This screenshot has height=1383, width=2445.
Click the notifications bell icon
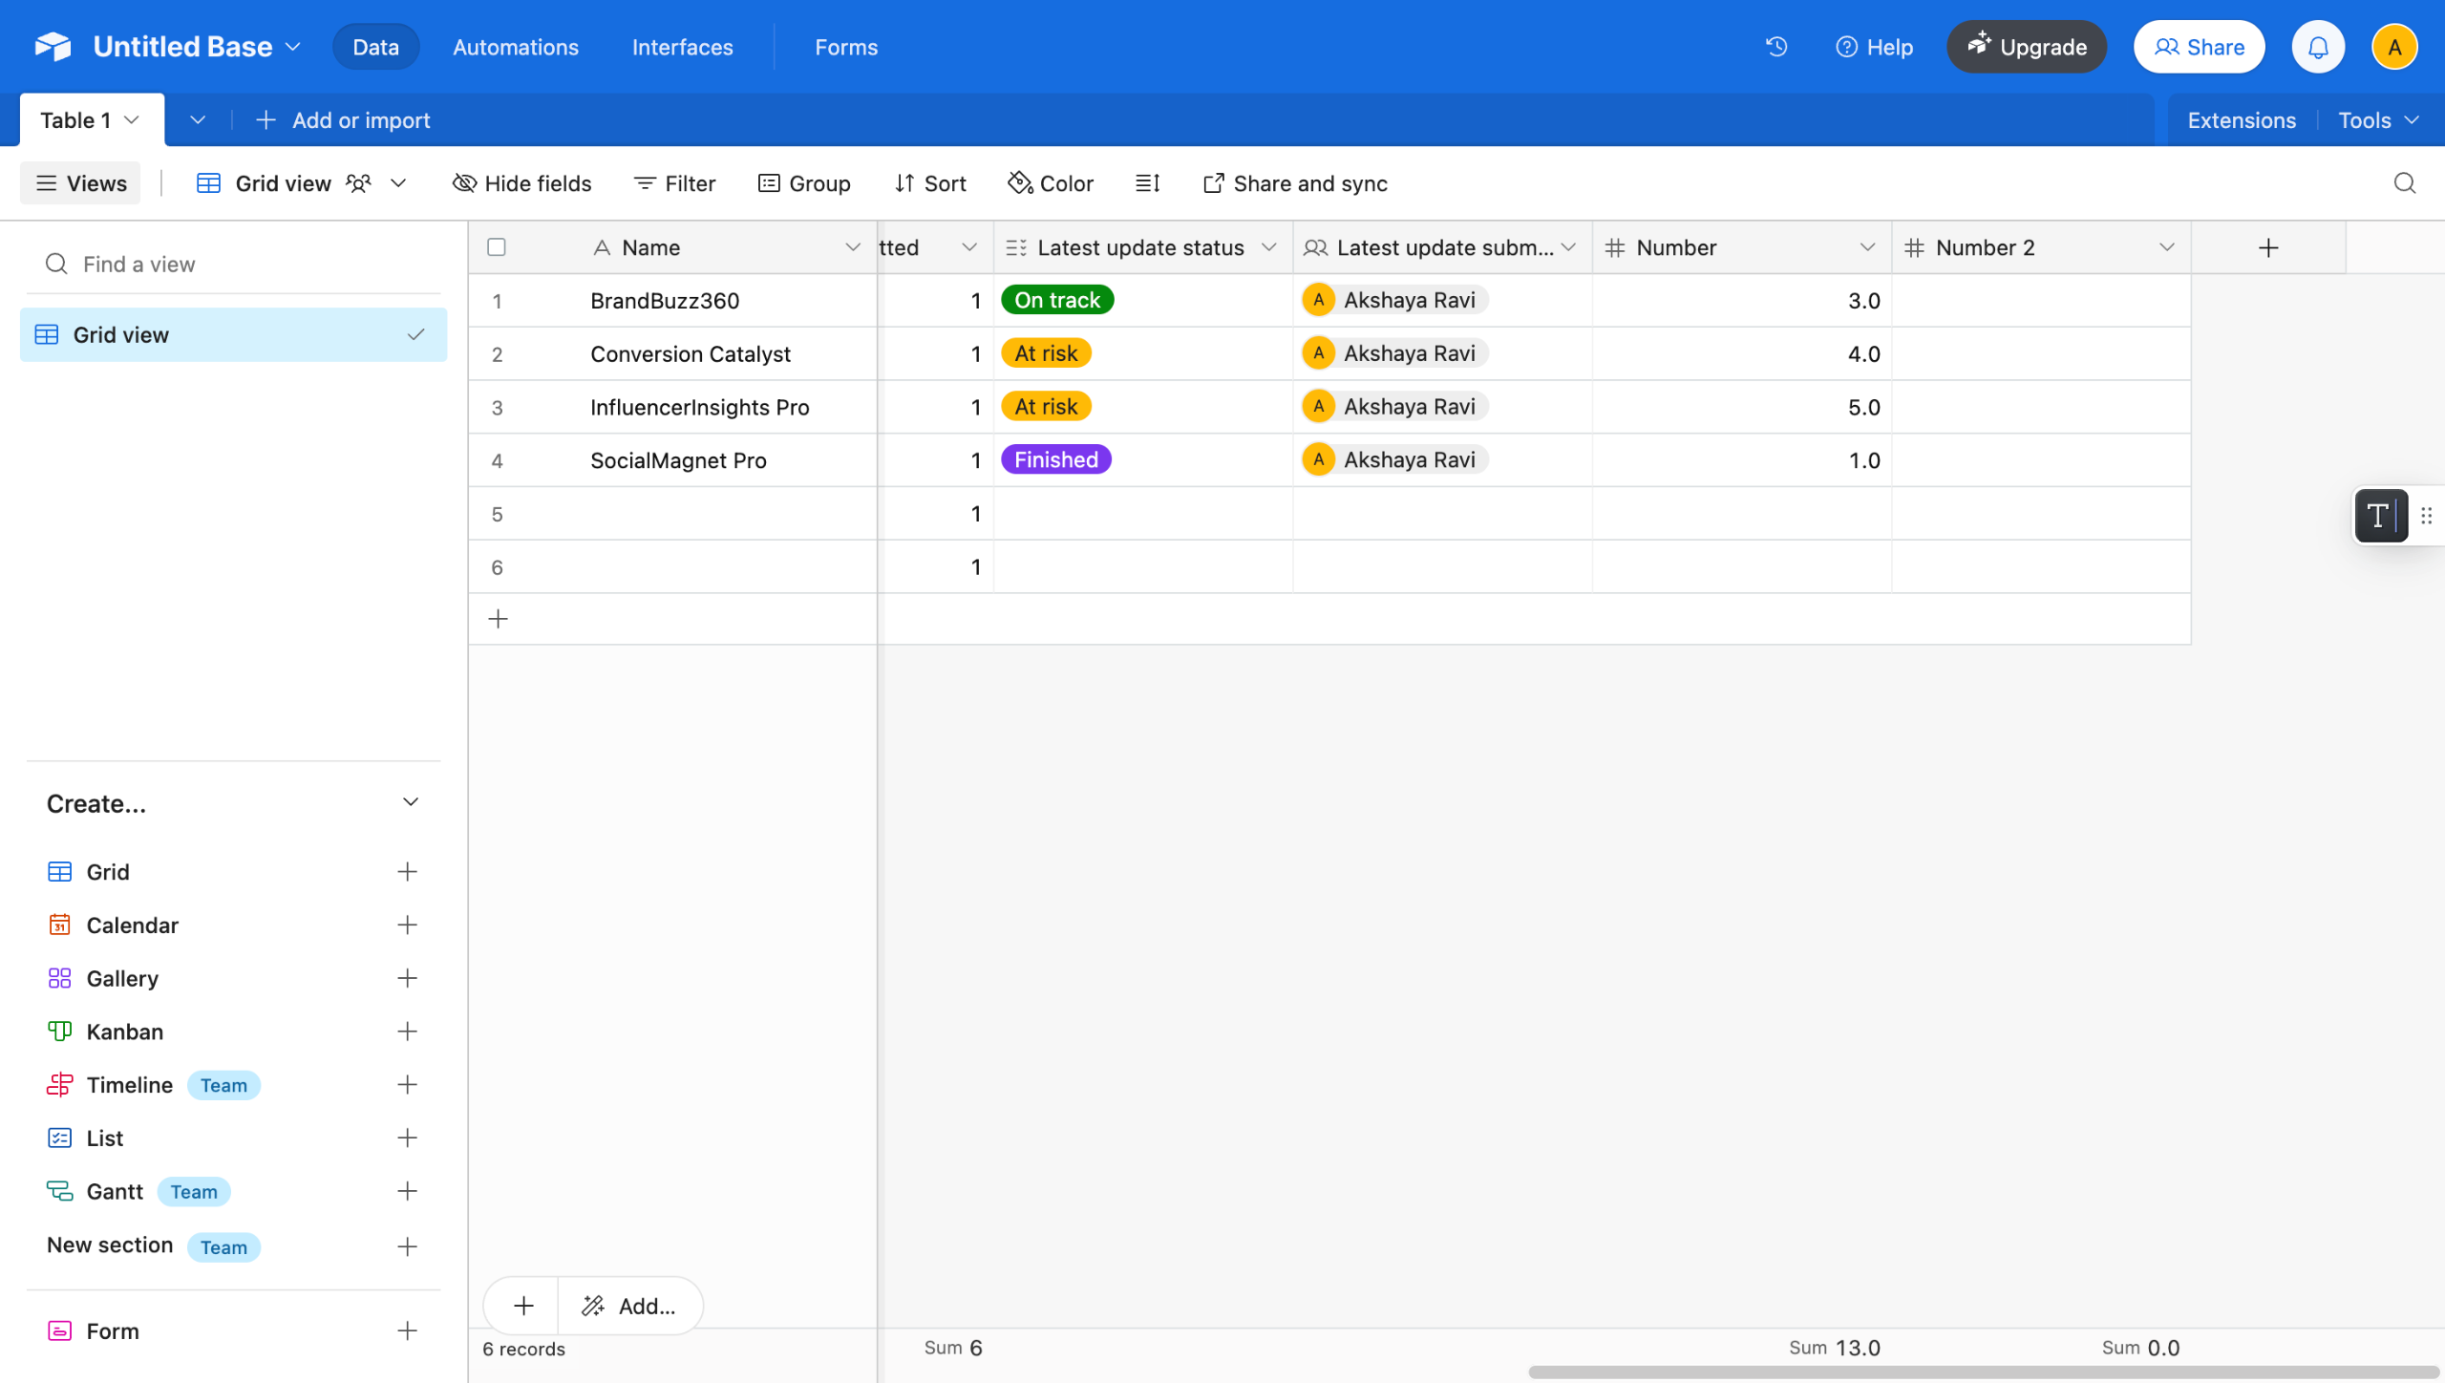[2318, 47]
